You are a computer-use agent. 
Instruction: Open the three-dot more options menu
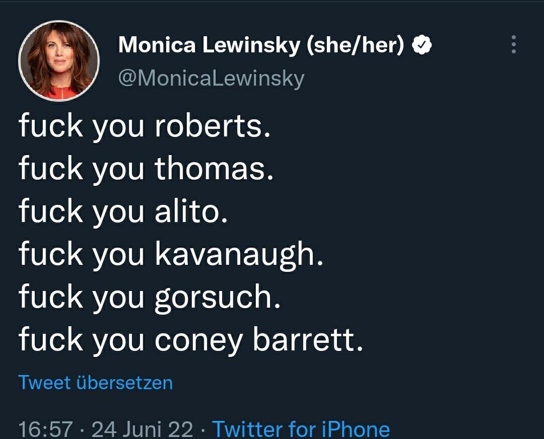(x=513, y=45)
